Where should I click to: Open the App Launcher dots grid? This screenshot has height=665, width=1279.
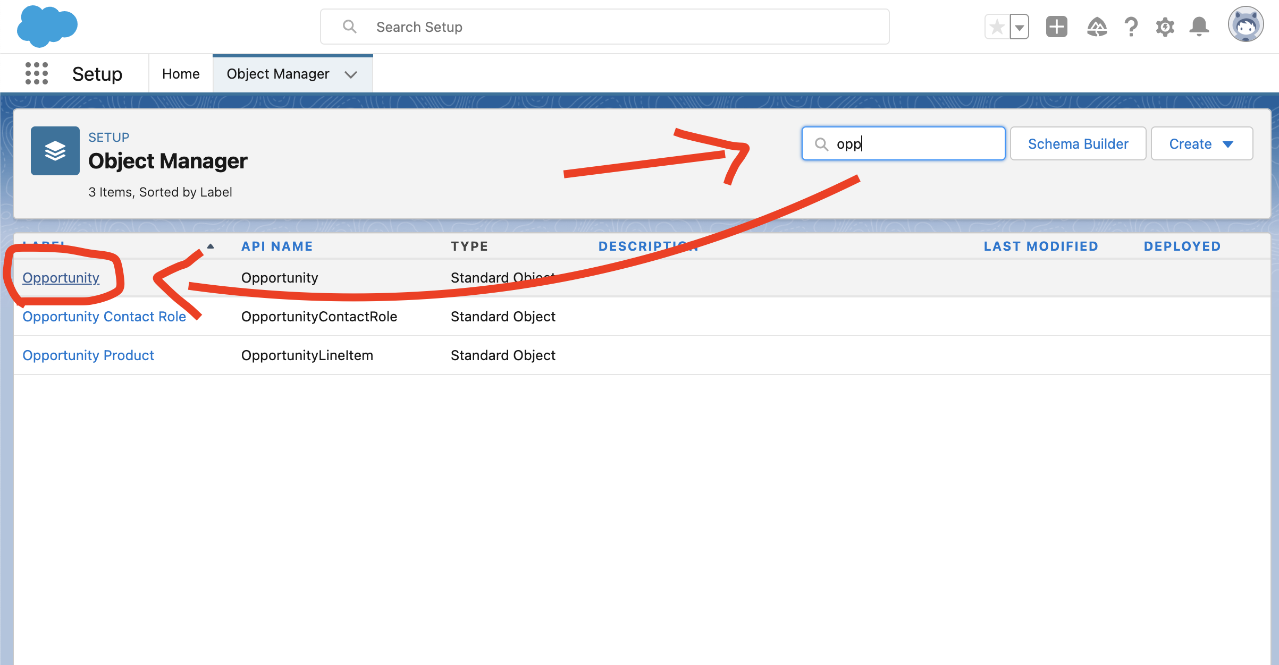point(37,73)
